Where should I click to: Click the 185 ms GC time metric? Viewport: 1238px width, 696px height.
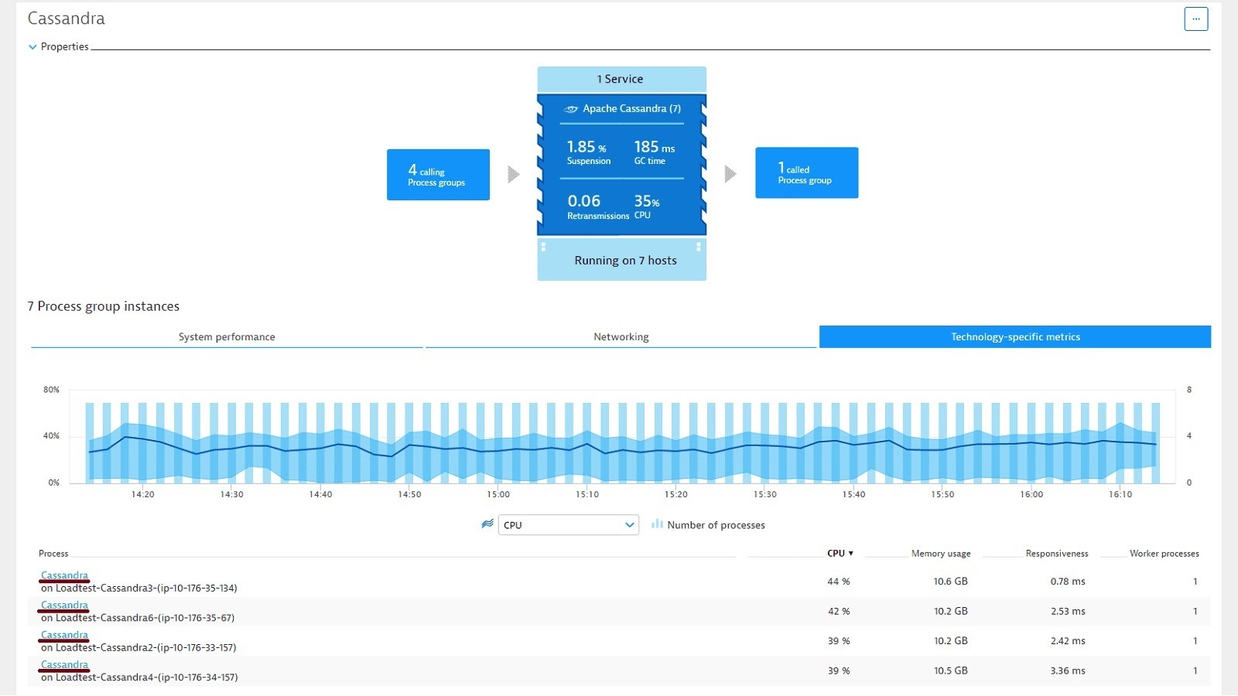[x=654, y=152]
